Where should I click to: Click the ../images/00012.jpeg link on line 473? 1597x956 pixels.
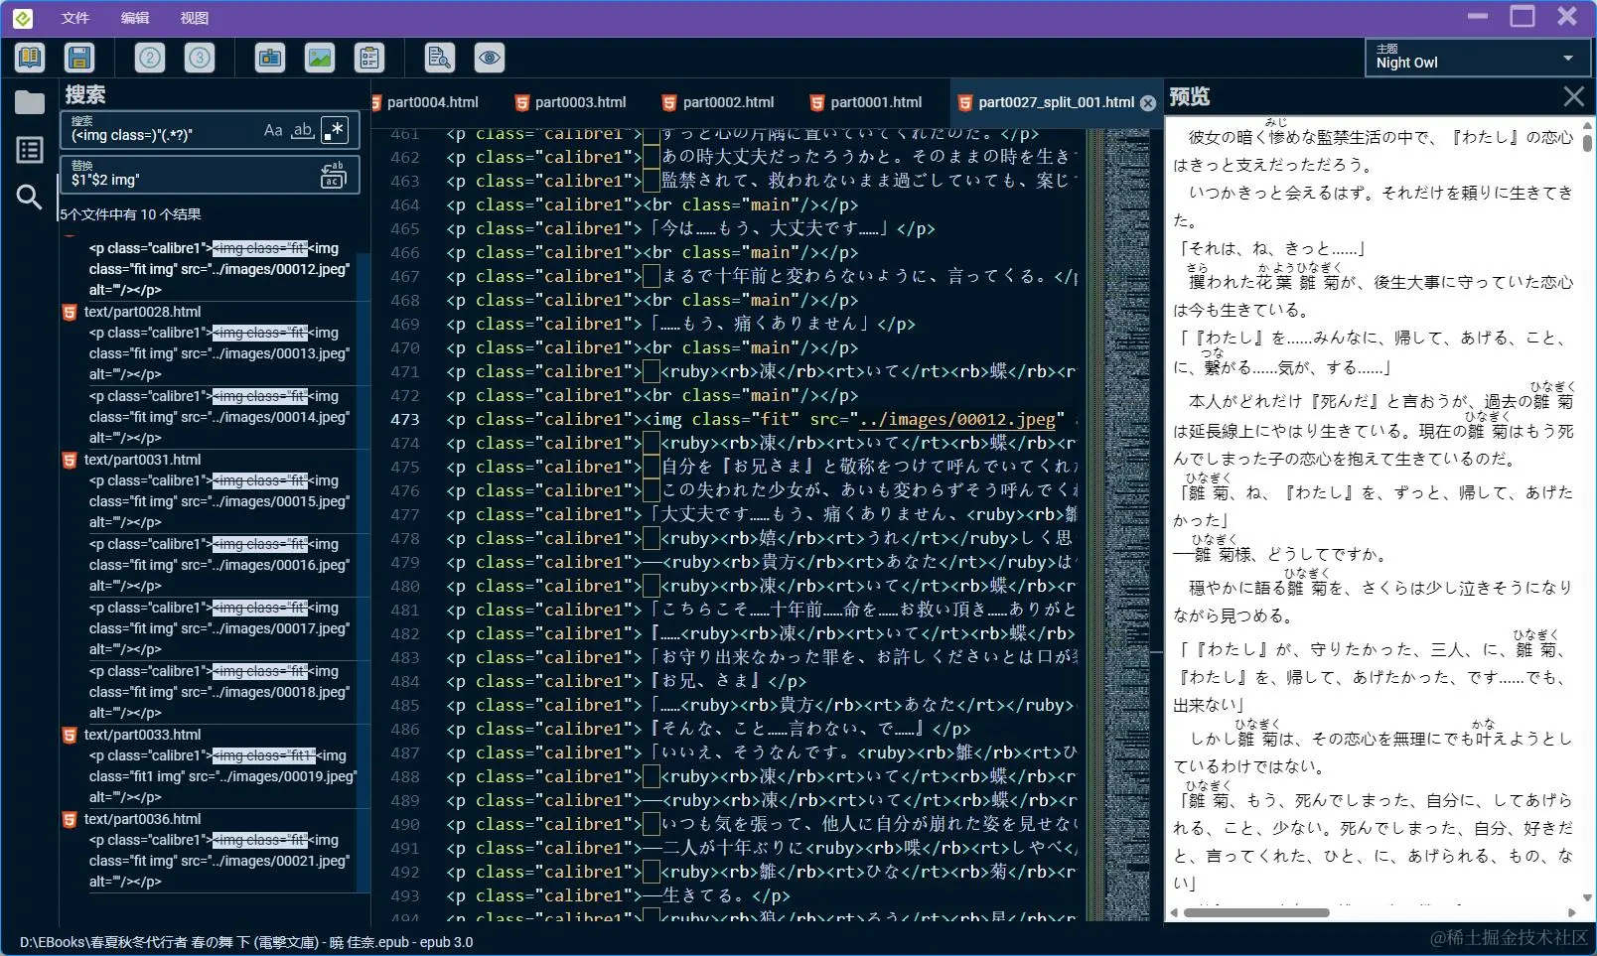(957, 419)
